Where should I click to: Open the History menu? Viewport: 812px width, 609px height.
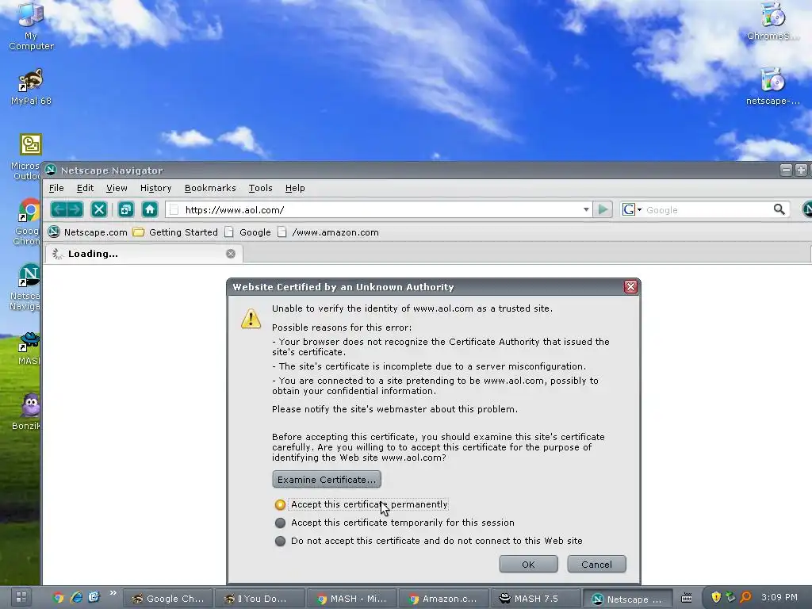pos(155,188)
